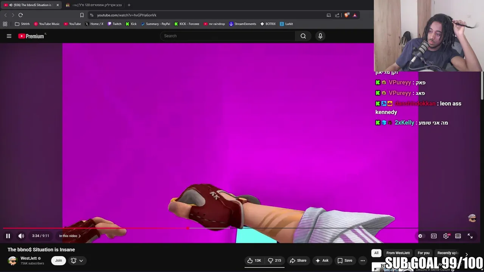Reload the current page

(21, 15)
